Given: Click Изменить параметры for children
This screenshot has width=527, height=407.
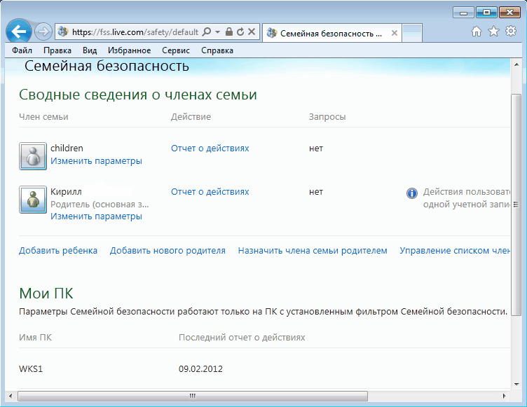Looking at the screenshot, I should 96,161.
